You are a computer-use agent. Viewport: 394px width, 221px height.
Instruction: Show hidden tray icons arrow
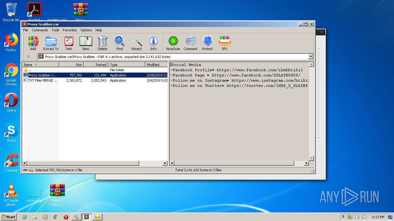pyautogui.click(x=343, y=217)
